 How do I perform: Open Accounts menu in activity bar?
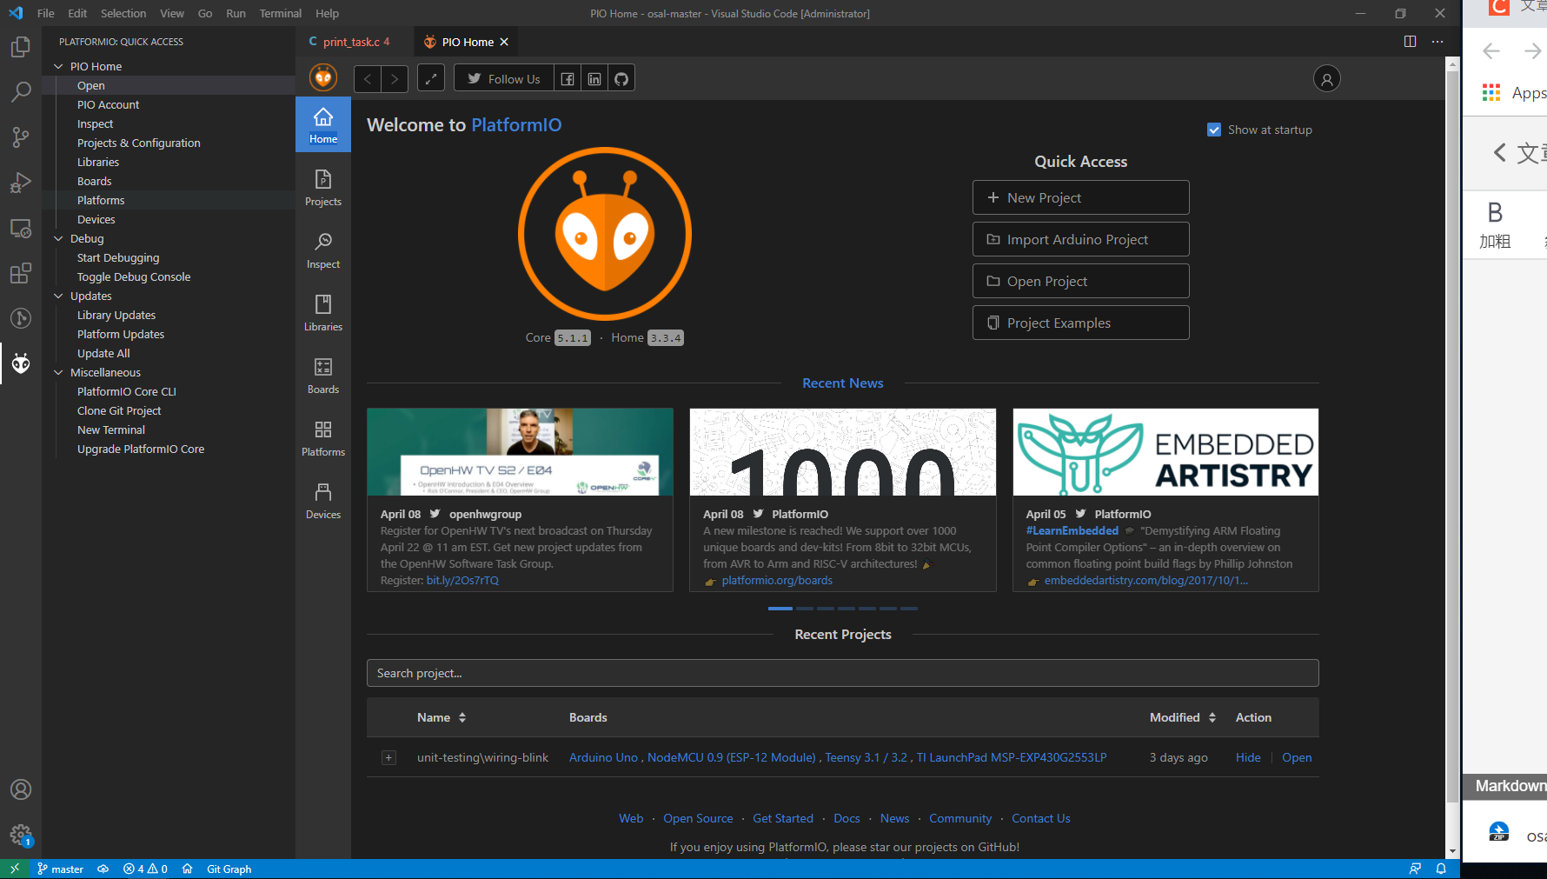(21, 789)
